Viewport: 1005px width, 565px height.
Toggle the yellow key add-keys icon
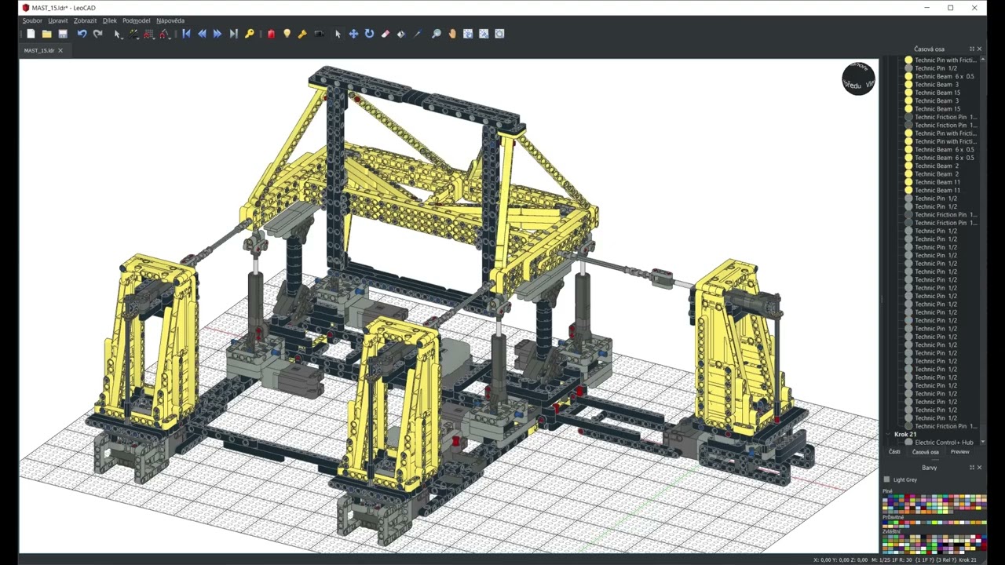tap(250, 34)
